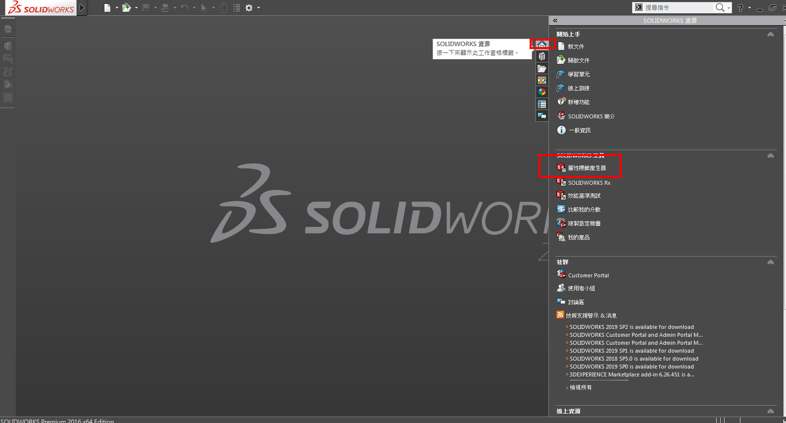Open 討論區 forum link

[x=576, y=302]
